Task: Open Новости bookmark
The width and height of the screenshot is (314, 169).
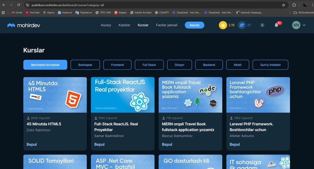Action: coord(65,12)
